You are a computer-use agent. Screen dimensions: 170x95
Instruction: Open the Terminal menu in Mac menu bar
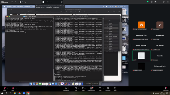click(x=9, y=6)
